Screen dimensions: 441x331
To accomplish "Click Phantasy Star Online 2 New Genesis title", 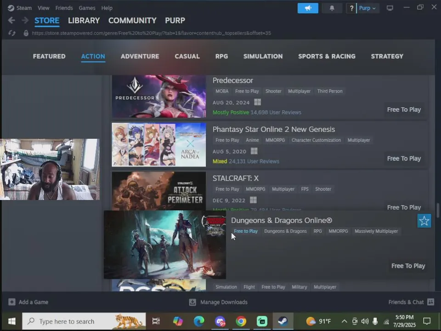I will [274, 129].
